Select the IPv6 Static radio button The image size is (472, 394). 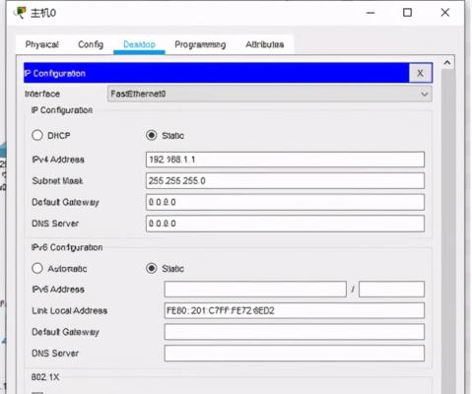(x=151, y=268)
